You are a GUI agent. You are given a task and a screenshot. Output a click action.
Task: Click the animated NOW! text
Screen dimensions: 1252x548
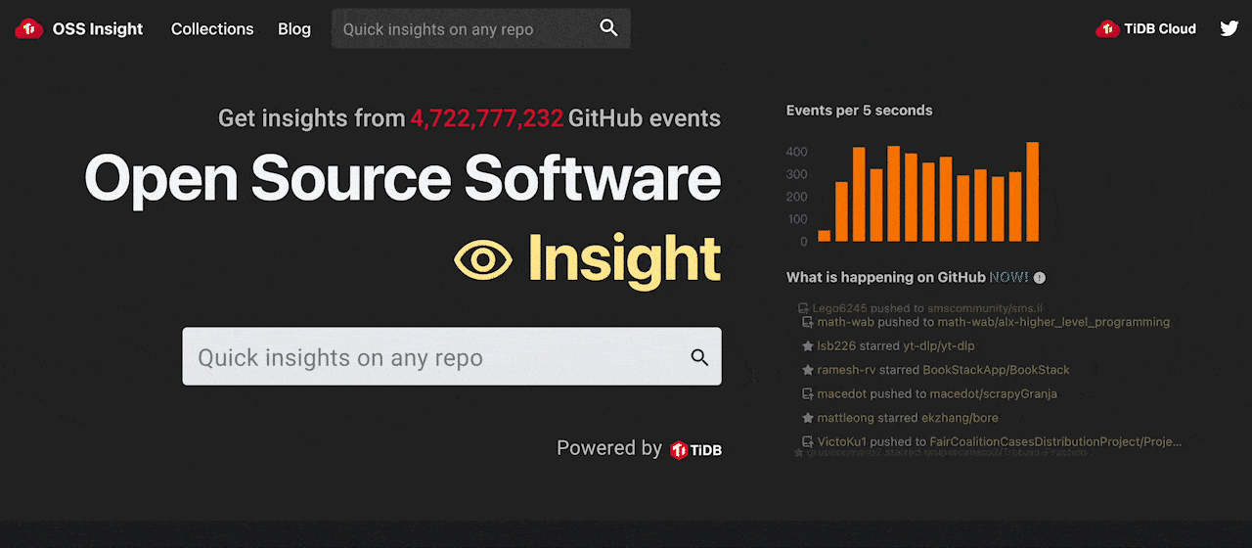[x=1008, y=278]
